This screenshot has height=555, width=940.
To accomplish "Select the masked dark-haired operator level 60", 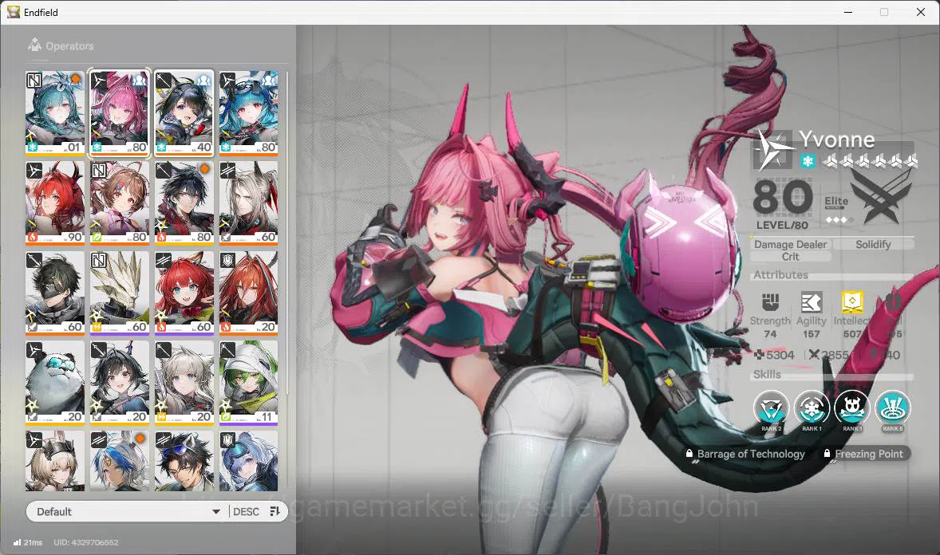I will click(x=55, y=293).
